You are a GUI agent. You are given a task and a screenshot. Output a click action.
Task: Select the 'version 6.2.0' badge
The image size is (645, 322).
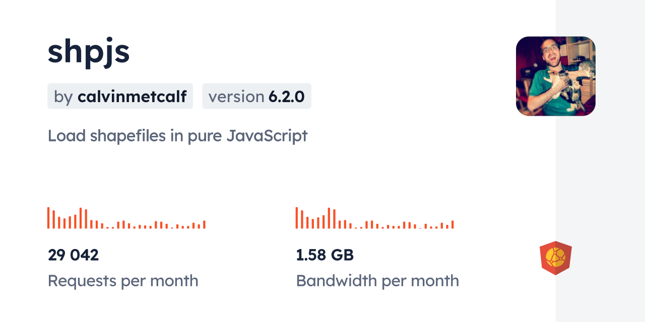point(256,96)
